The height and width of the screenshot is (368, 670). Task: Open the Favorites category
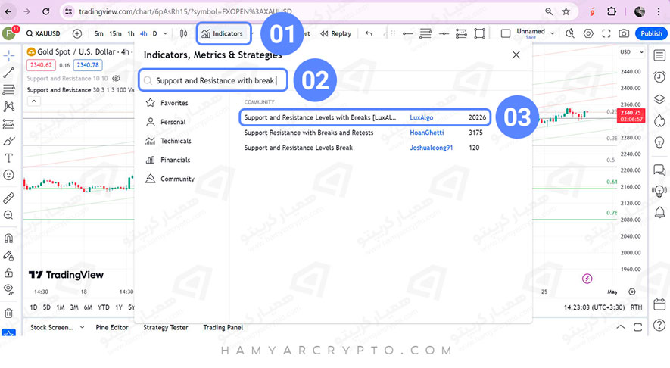(x=167, y=103)
